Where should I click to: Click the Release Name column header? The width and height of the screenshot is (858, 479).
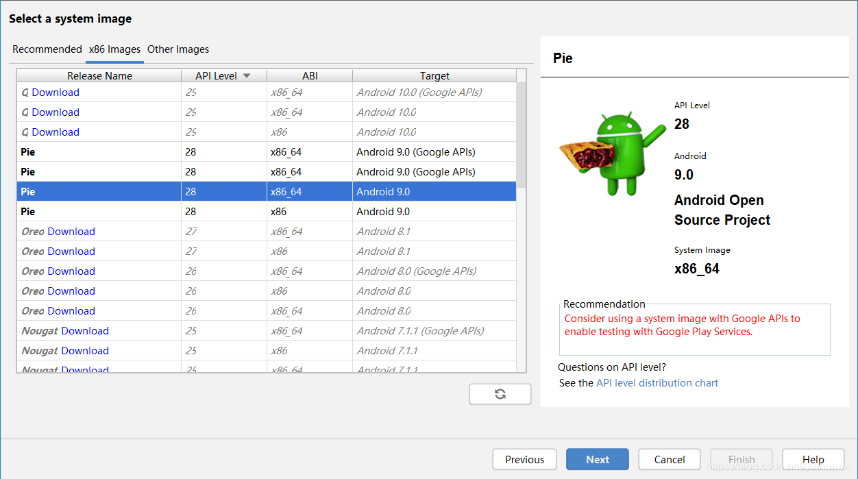click(x=99, y=76)
